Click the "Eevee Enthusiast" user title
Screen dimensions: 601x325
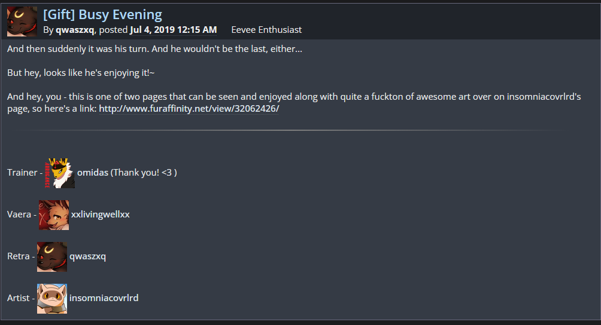click(x=266, y=30)
